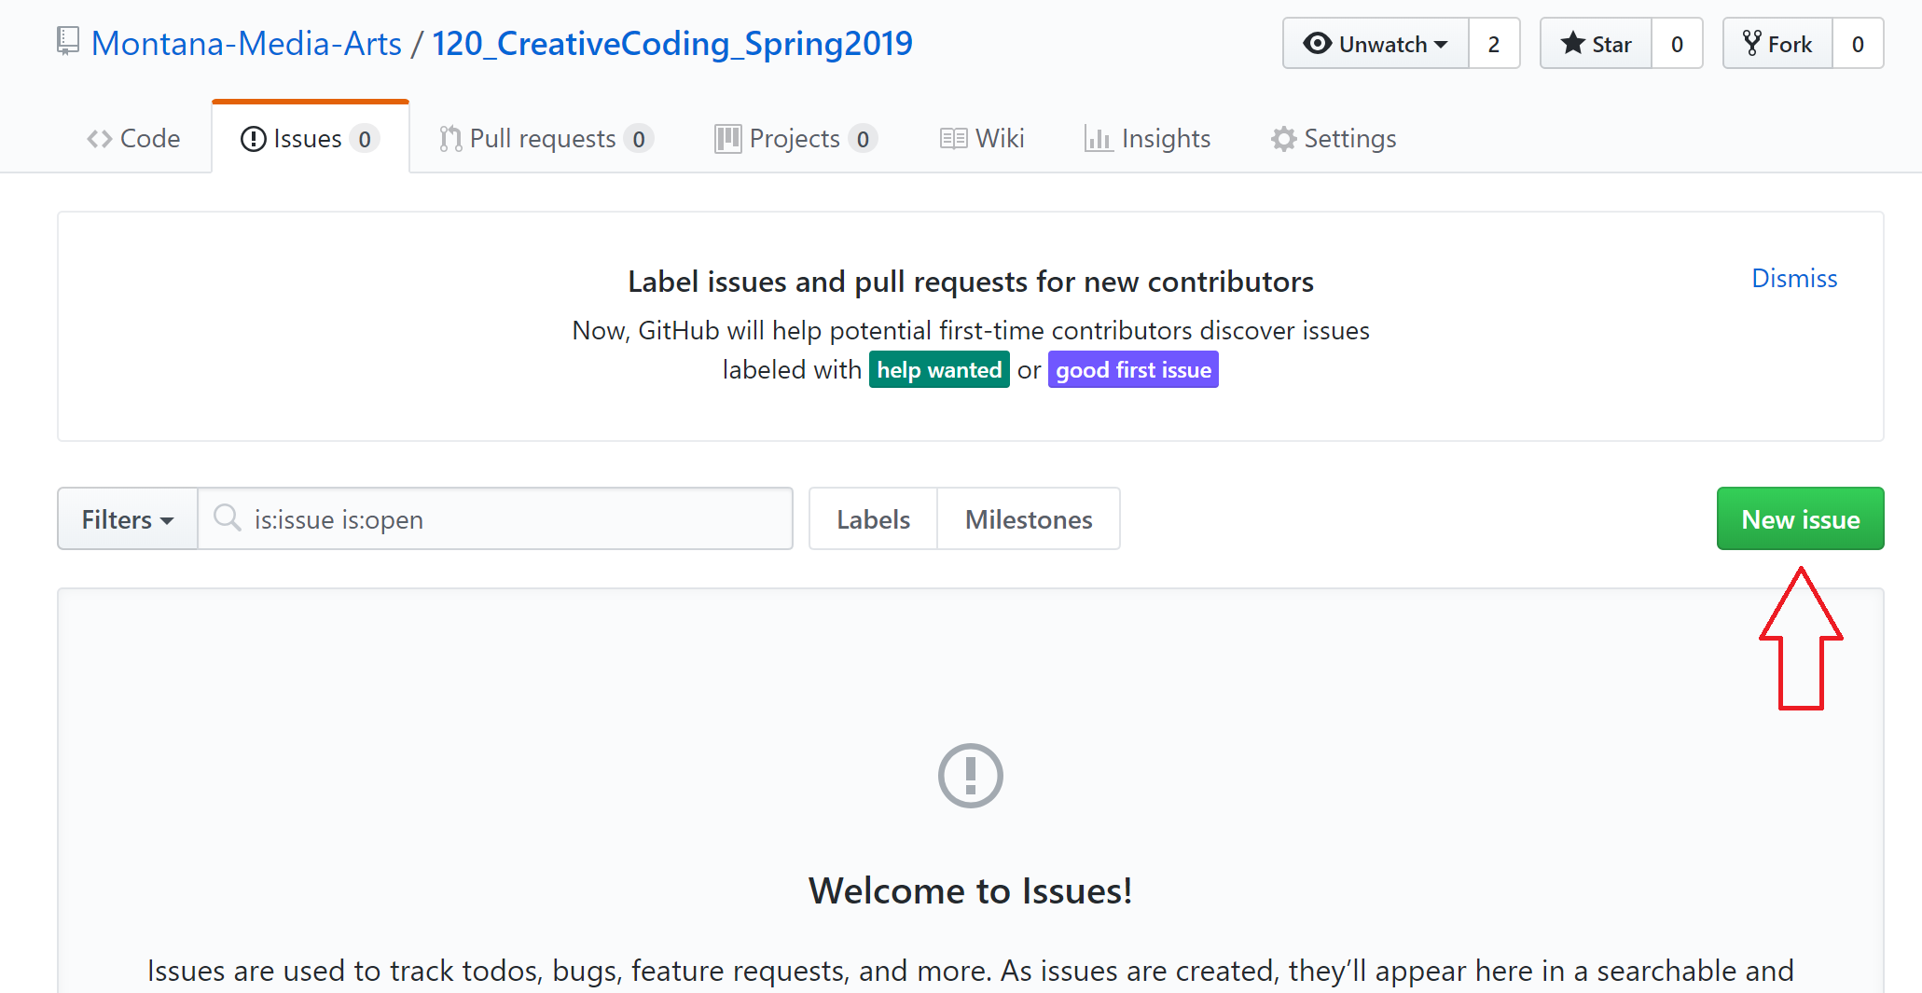Click the Insights bar graph icon

1098,139
